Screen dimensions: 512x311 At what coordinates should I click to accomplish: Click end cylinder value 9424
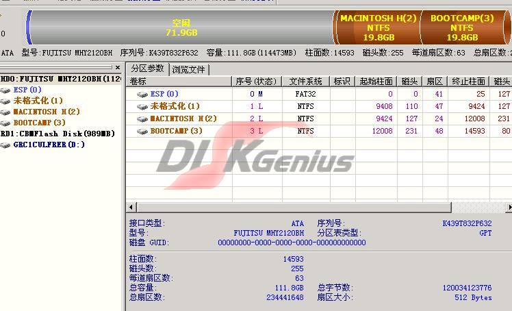[x=476, y=106]
